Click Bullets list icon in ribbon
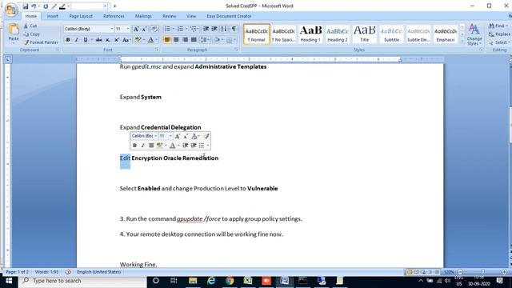 (x=167, y=29)
